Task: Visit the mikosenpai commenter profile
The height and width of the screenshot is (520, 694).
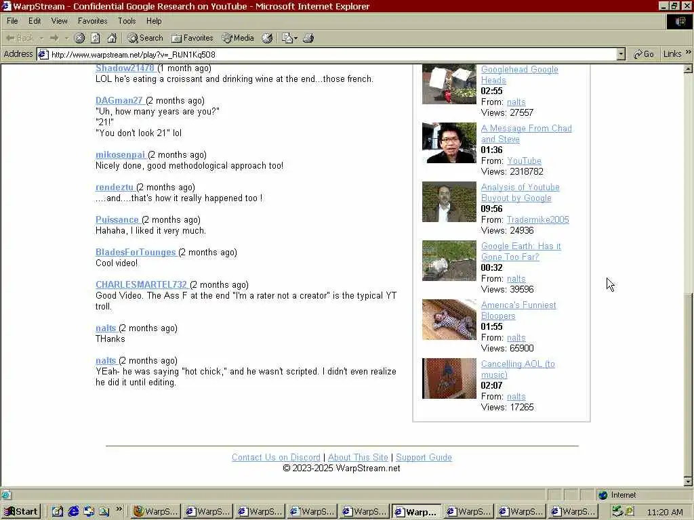Action: (x=121, y=155)
